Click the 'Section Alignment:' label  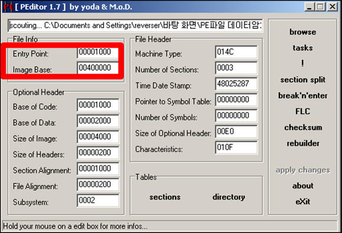pos(42,171)
